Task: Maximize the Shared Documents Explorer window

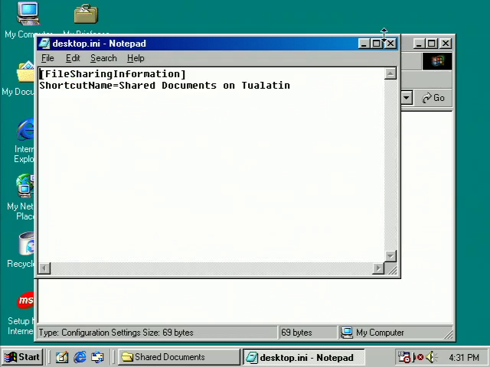Action: coord(432,44)
